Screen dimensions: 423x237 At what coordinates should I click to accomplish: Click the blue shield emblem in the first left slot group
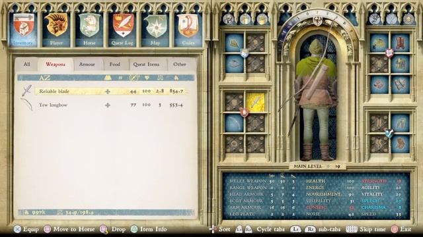(x=245, y=53)
